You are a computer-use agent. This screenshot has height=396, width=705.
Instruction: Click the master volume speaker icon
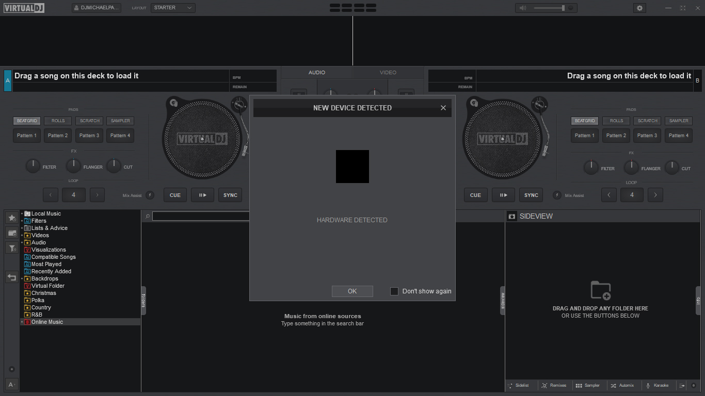coord(523,8)
